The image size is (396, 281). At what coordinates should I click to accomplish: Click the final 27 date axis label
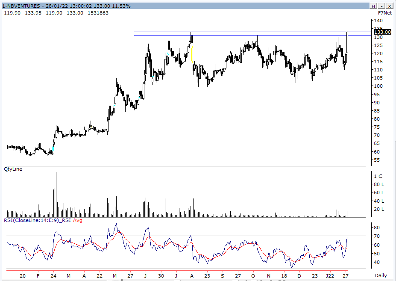346,276
